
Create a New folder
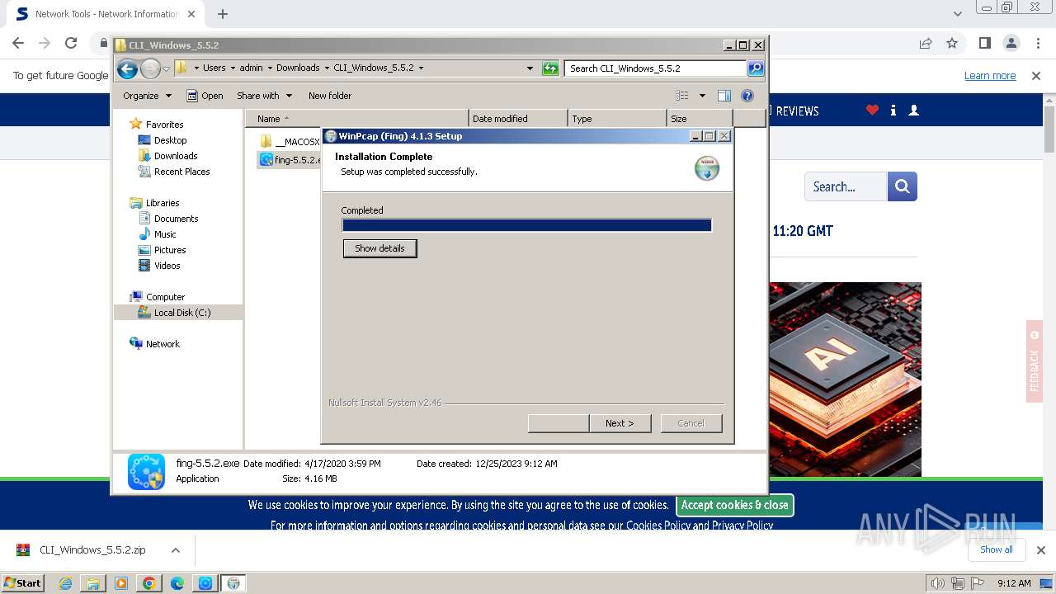[x=330, y=96]
